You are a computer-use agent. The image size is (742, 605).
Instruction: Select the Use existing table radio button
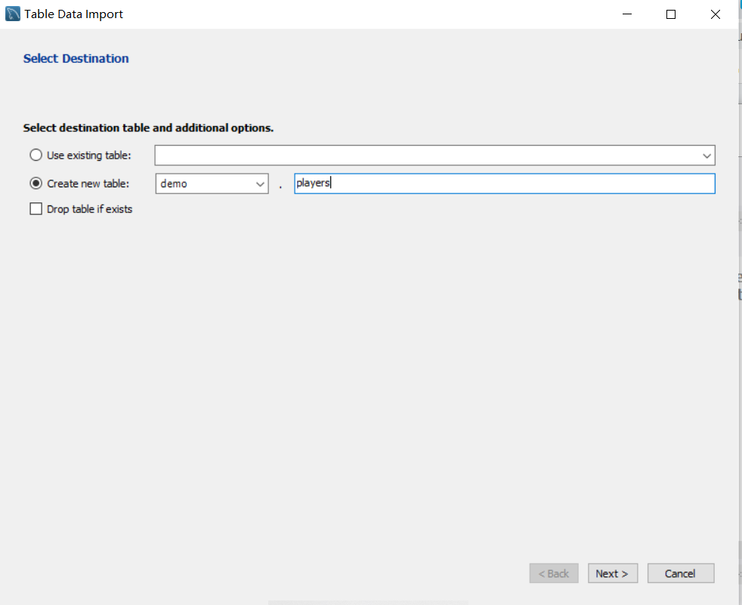(x=36, y=155)
